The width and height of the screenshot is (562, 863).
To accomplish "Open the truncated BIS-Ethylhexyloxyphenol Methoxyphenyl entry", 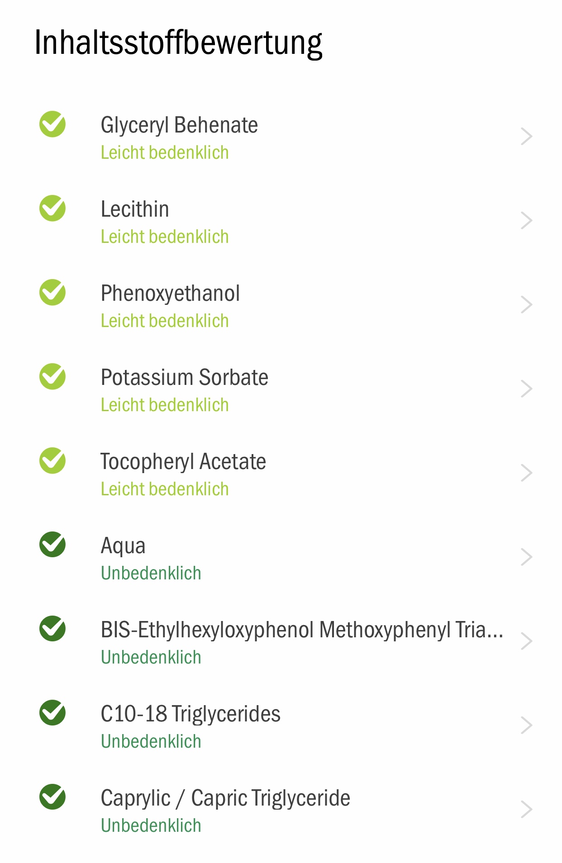I will click(x=302, y=630).
